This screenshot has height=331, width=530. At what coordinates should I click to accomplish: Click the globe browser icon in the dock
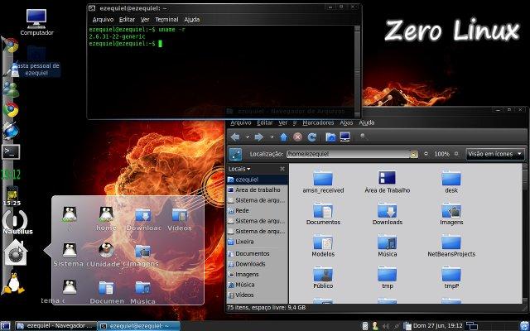(x=11, y=131)
